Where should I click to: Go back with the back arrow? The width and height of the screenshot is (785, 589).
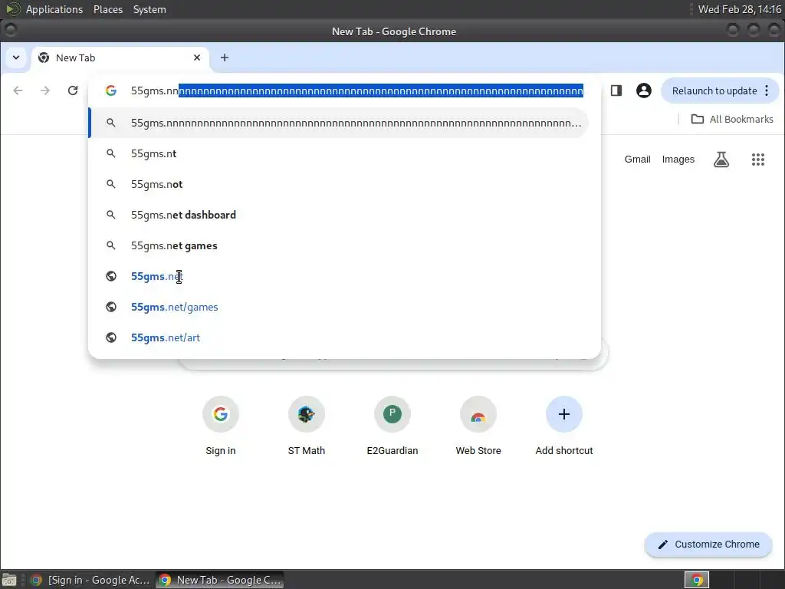coord(18,90)
